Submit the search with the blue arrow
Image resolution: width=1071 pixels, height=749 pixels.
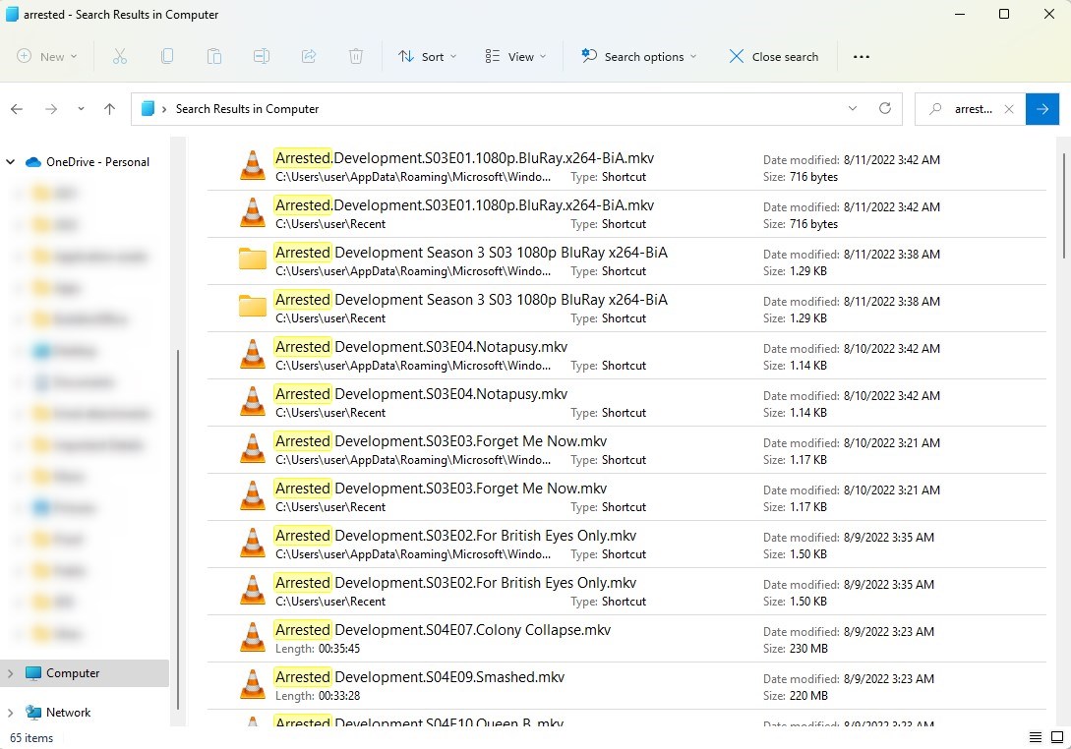click(1041, 108)
